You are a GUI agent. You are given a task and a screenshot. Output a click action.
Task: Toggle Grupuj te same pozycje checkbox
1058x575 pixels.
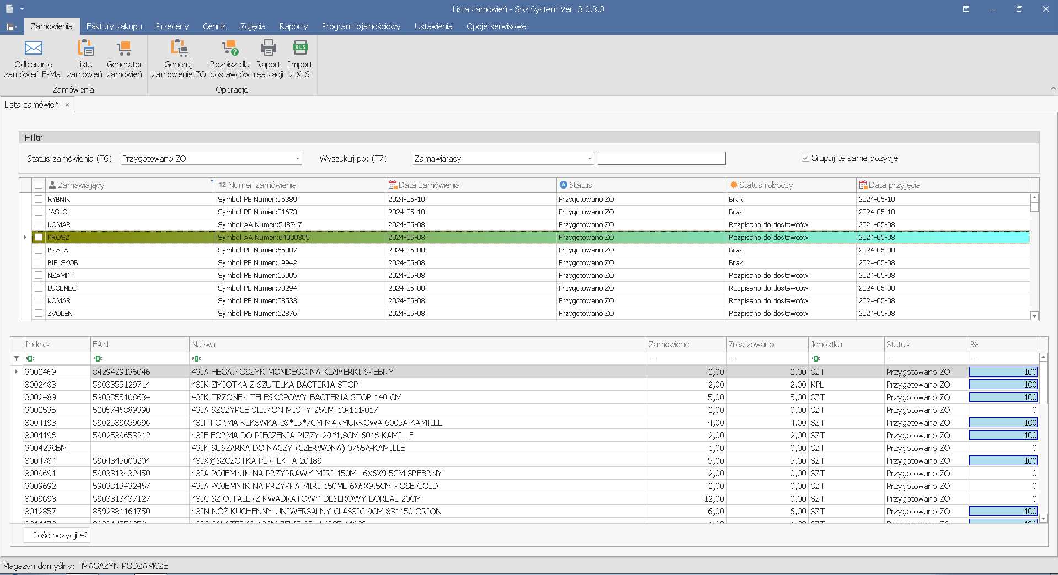(805, 158)
